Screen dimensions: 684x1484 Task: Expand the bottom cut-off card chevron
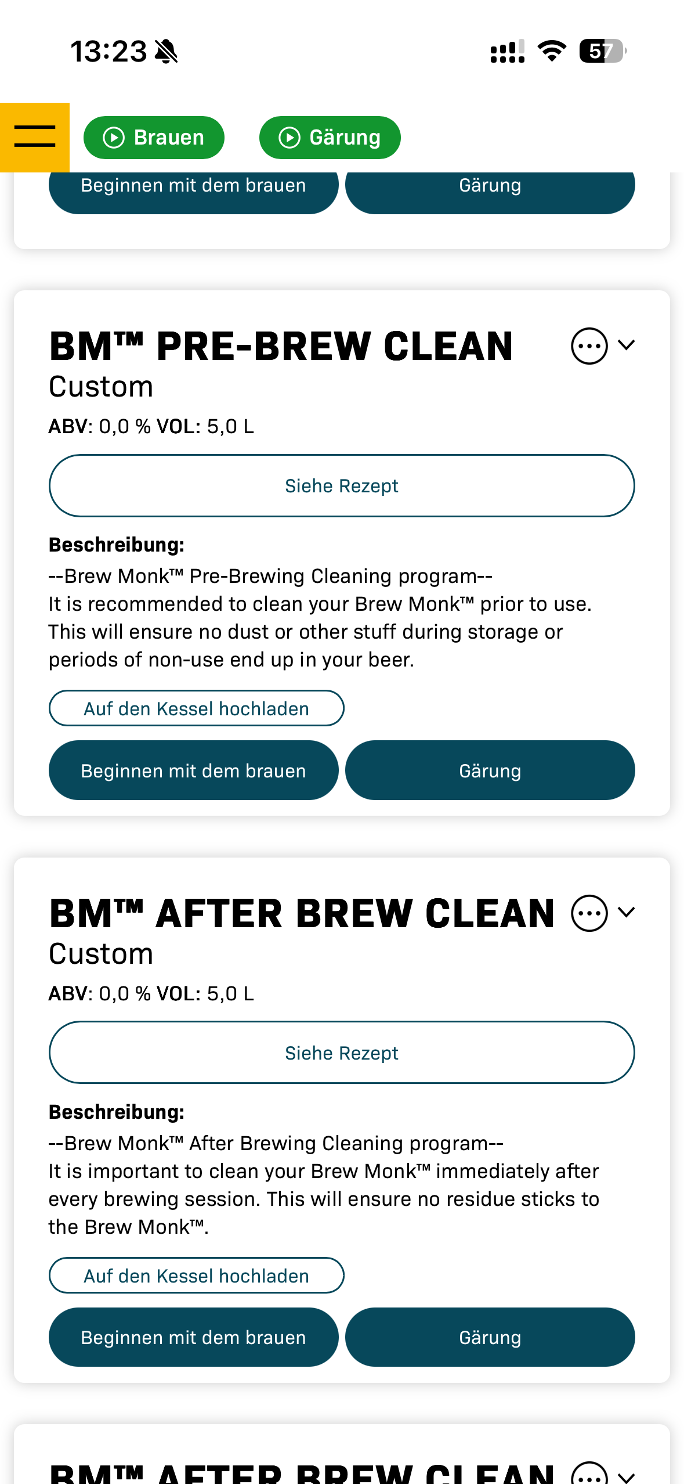[x=627, y=1476]
